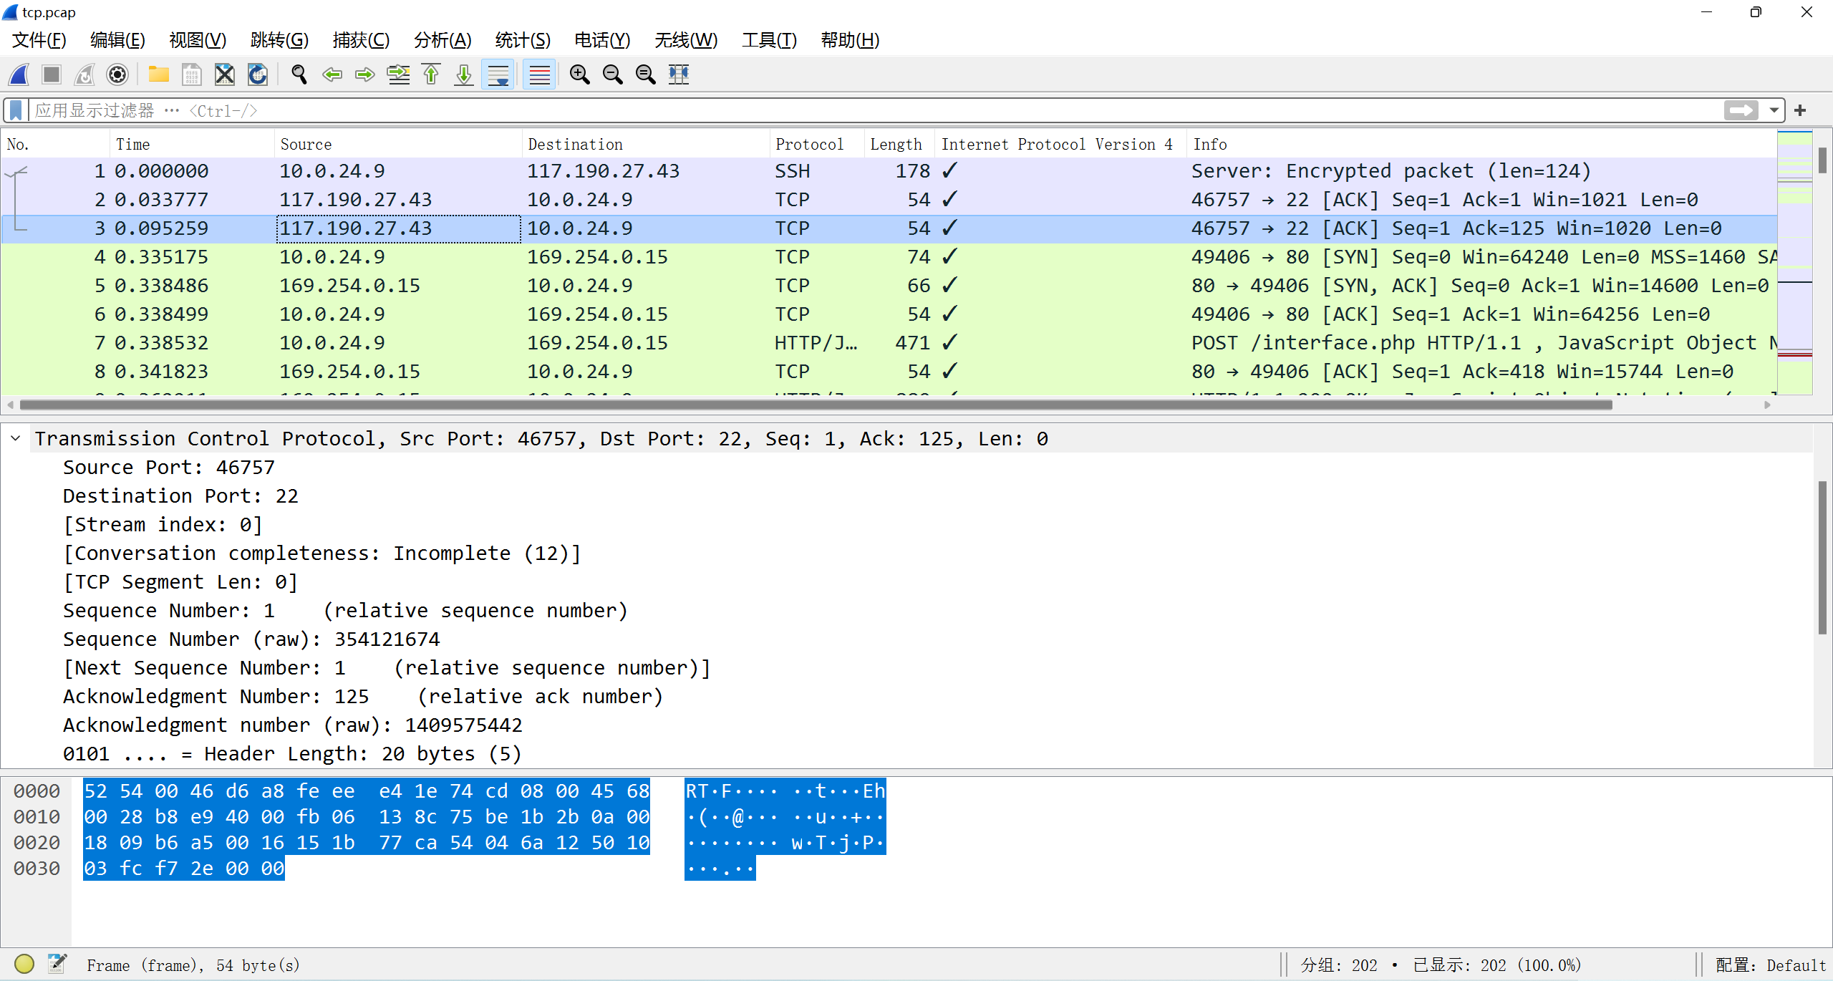Sort by the Source column header
The width and height of the screenshot is (1833, 981).
point(398,144)
